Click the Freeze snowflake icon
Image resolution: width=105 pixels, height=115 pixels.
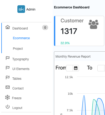coord(7,97)
